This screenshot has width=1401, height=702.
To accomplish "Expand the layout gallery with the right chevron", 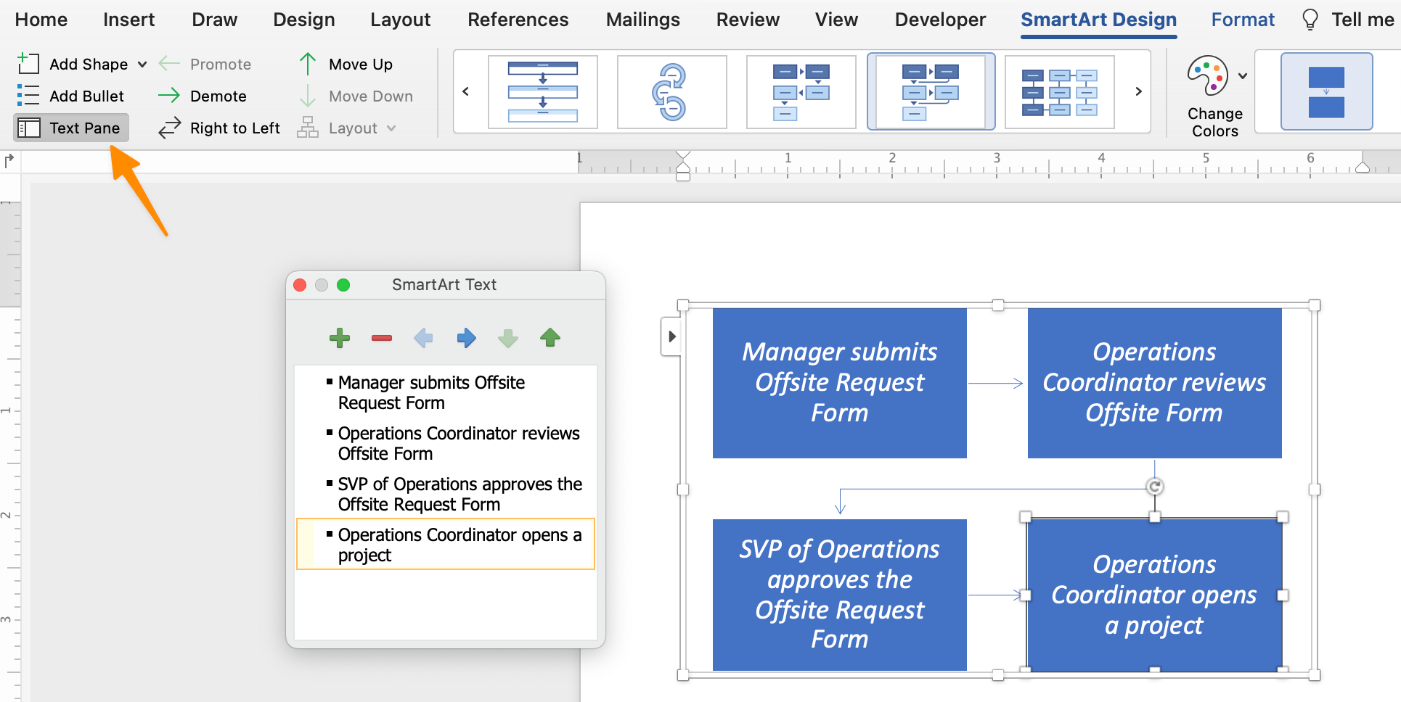I will [x=1137, y=92].
